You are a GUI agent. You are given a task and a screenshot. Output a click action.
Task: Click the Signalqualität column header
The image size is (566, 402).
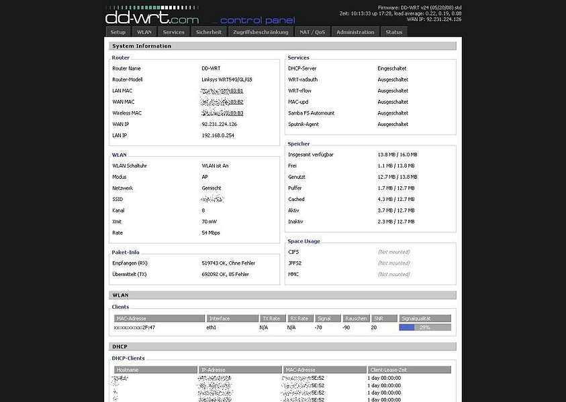[424, 318]
